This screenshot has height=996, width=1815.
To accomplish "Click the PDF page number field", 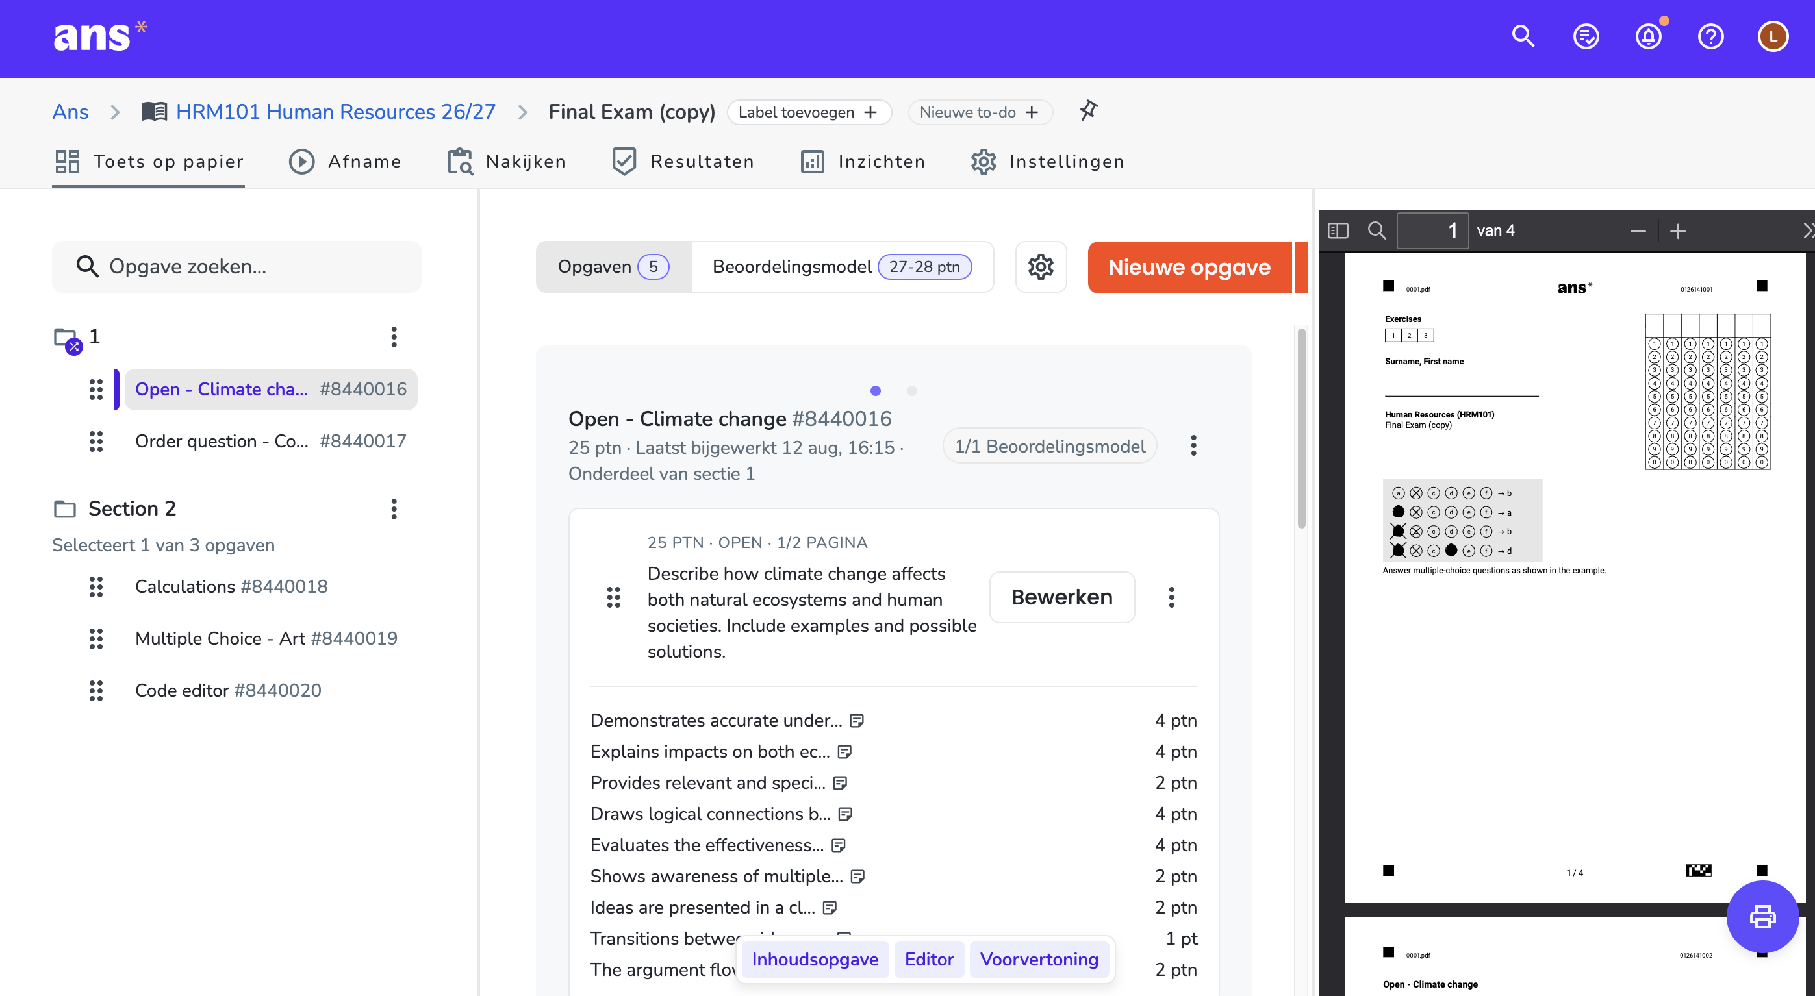I will (1432, 230).
